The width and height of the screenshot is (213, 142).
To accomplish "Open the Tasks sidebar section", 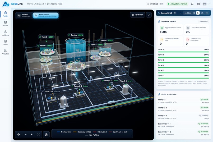I will 5,43.
